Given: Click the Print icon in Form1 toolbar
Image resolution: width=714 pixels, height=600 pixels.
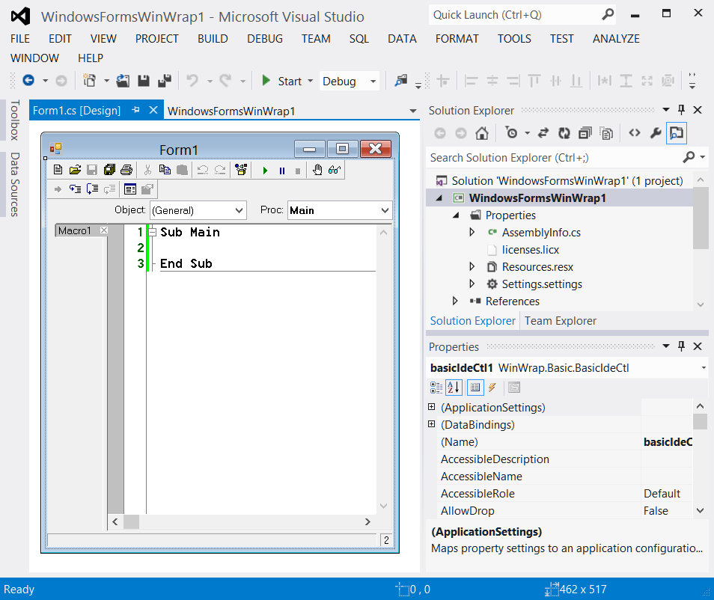Looking at the screenshot, I should pos(126,170).
